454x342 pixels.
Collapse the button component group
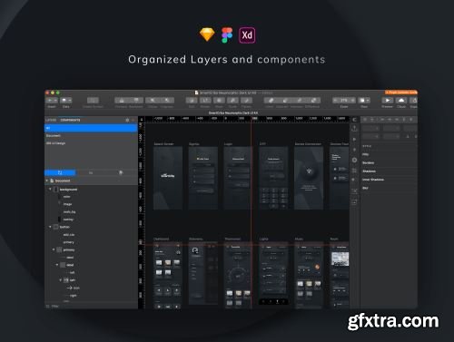click(x=50, y=227)
